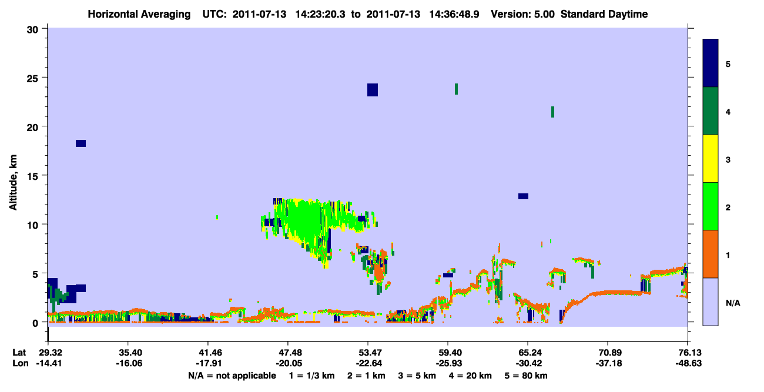Viewport: 764px width, 392px height.
Task: Click the altitude tick label 30
Action: pos(34,28)
